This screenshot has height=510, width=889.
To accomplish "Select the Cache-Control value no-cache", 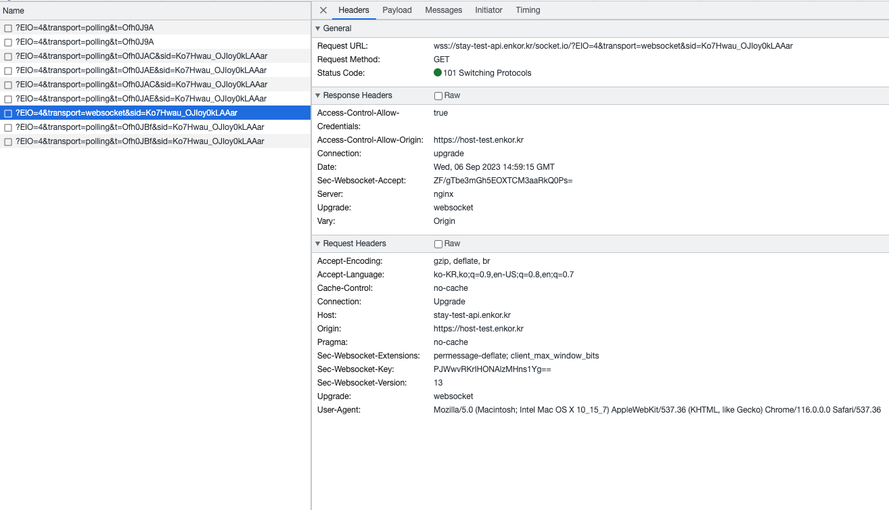I will click(451, 288).
